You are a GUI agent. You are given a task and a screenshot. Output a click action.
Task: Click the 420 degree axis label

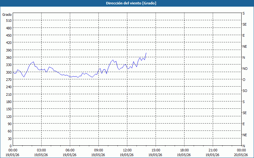[9, 43]
